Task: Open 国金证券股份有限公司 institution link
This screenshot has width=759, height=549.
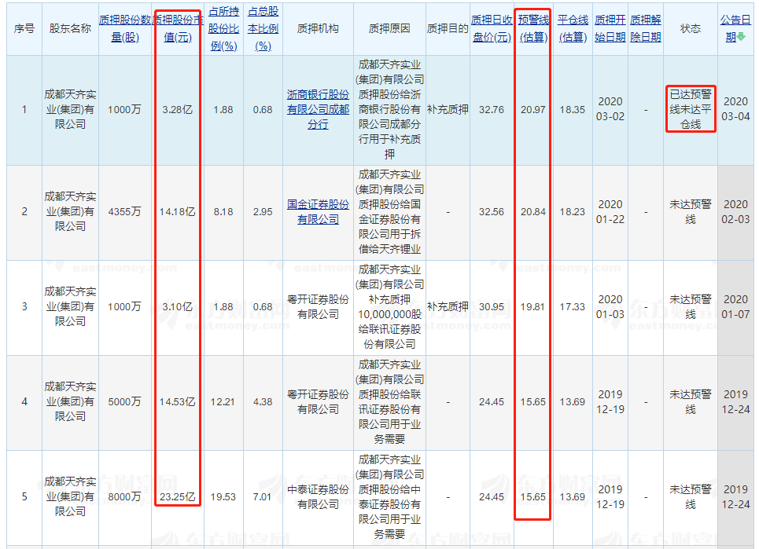Action: pos(318,211)
